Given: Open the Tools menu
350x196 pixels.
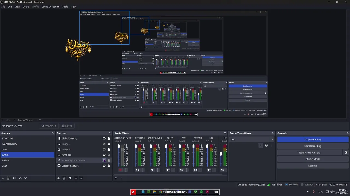Looking at the screenshot, I should click(x=65, y=7).
